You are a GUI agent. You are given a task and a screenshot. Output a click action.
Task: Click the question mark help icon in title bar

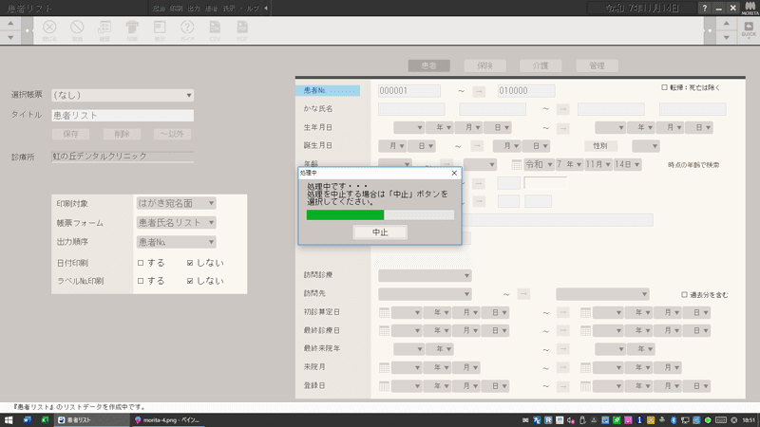tap(704, 8)
